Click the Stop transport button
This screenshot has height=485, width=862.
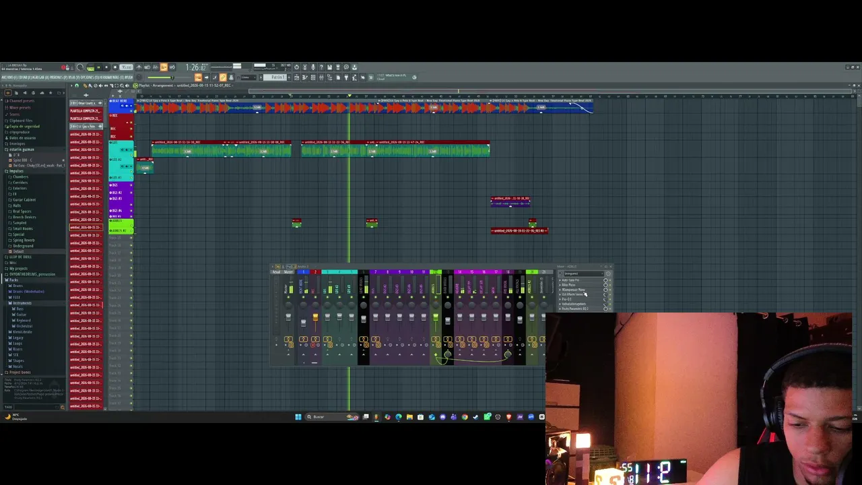click(x=106, y=67)
